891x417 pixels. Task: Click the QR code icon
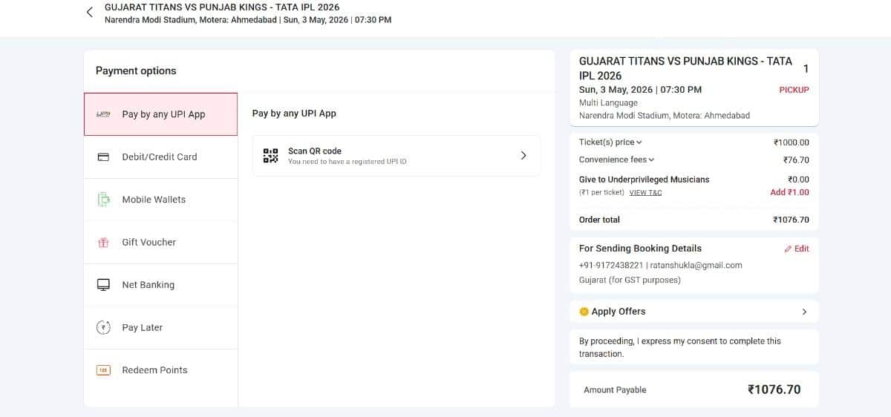coord(270,156)
